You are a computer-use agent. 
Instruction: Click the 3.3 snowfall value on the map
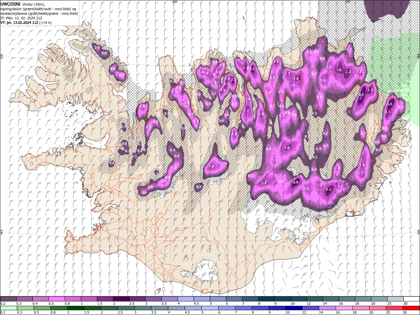coord(252,69)
